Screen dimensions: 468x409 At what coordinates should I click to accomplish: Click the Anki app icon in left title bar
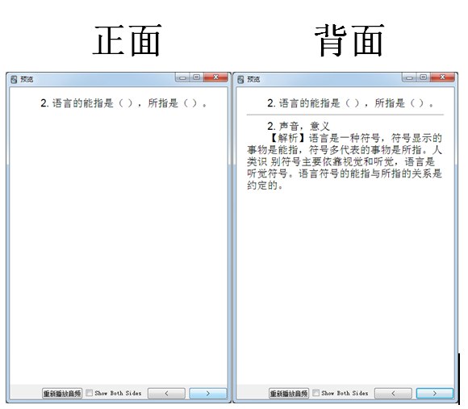pos(14,79)
